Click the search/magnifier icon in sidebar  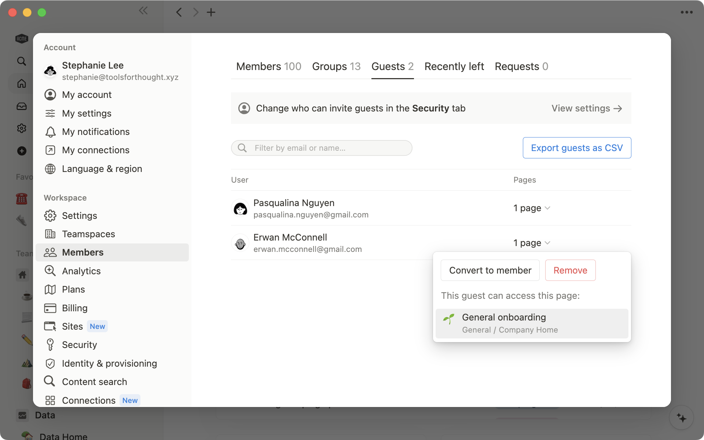click(x=21, y=61)
